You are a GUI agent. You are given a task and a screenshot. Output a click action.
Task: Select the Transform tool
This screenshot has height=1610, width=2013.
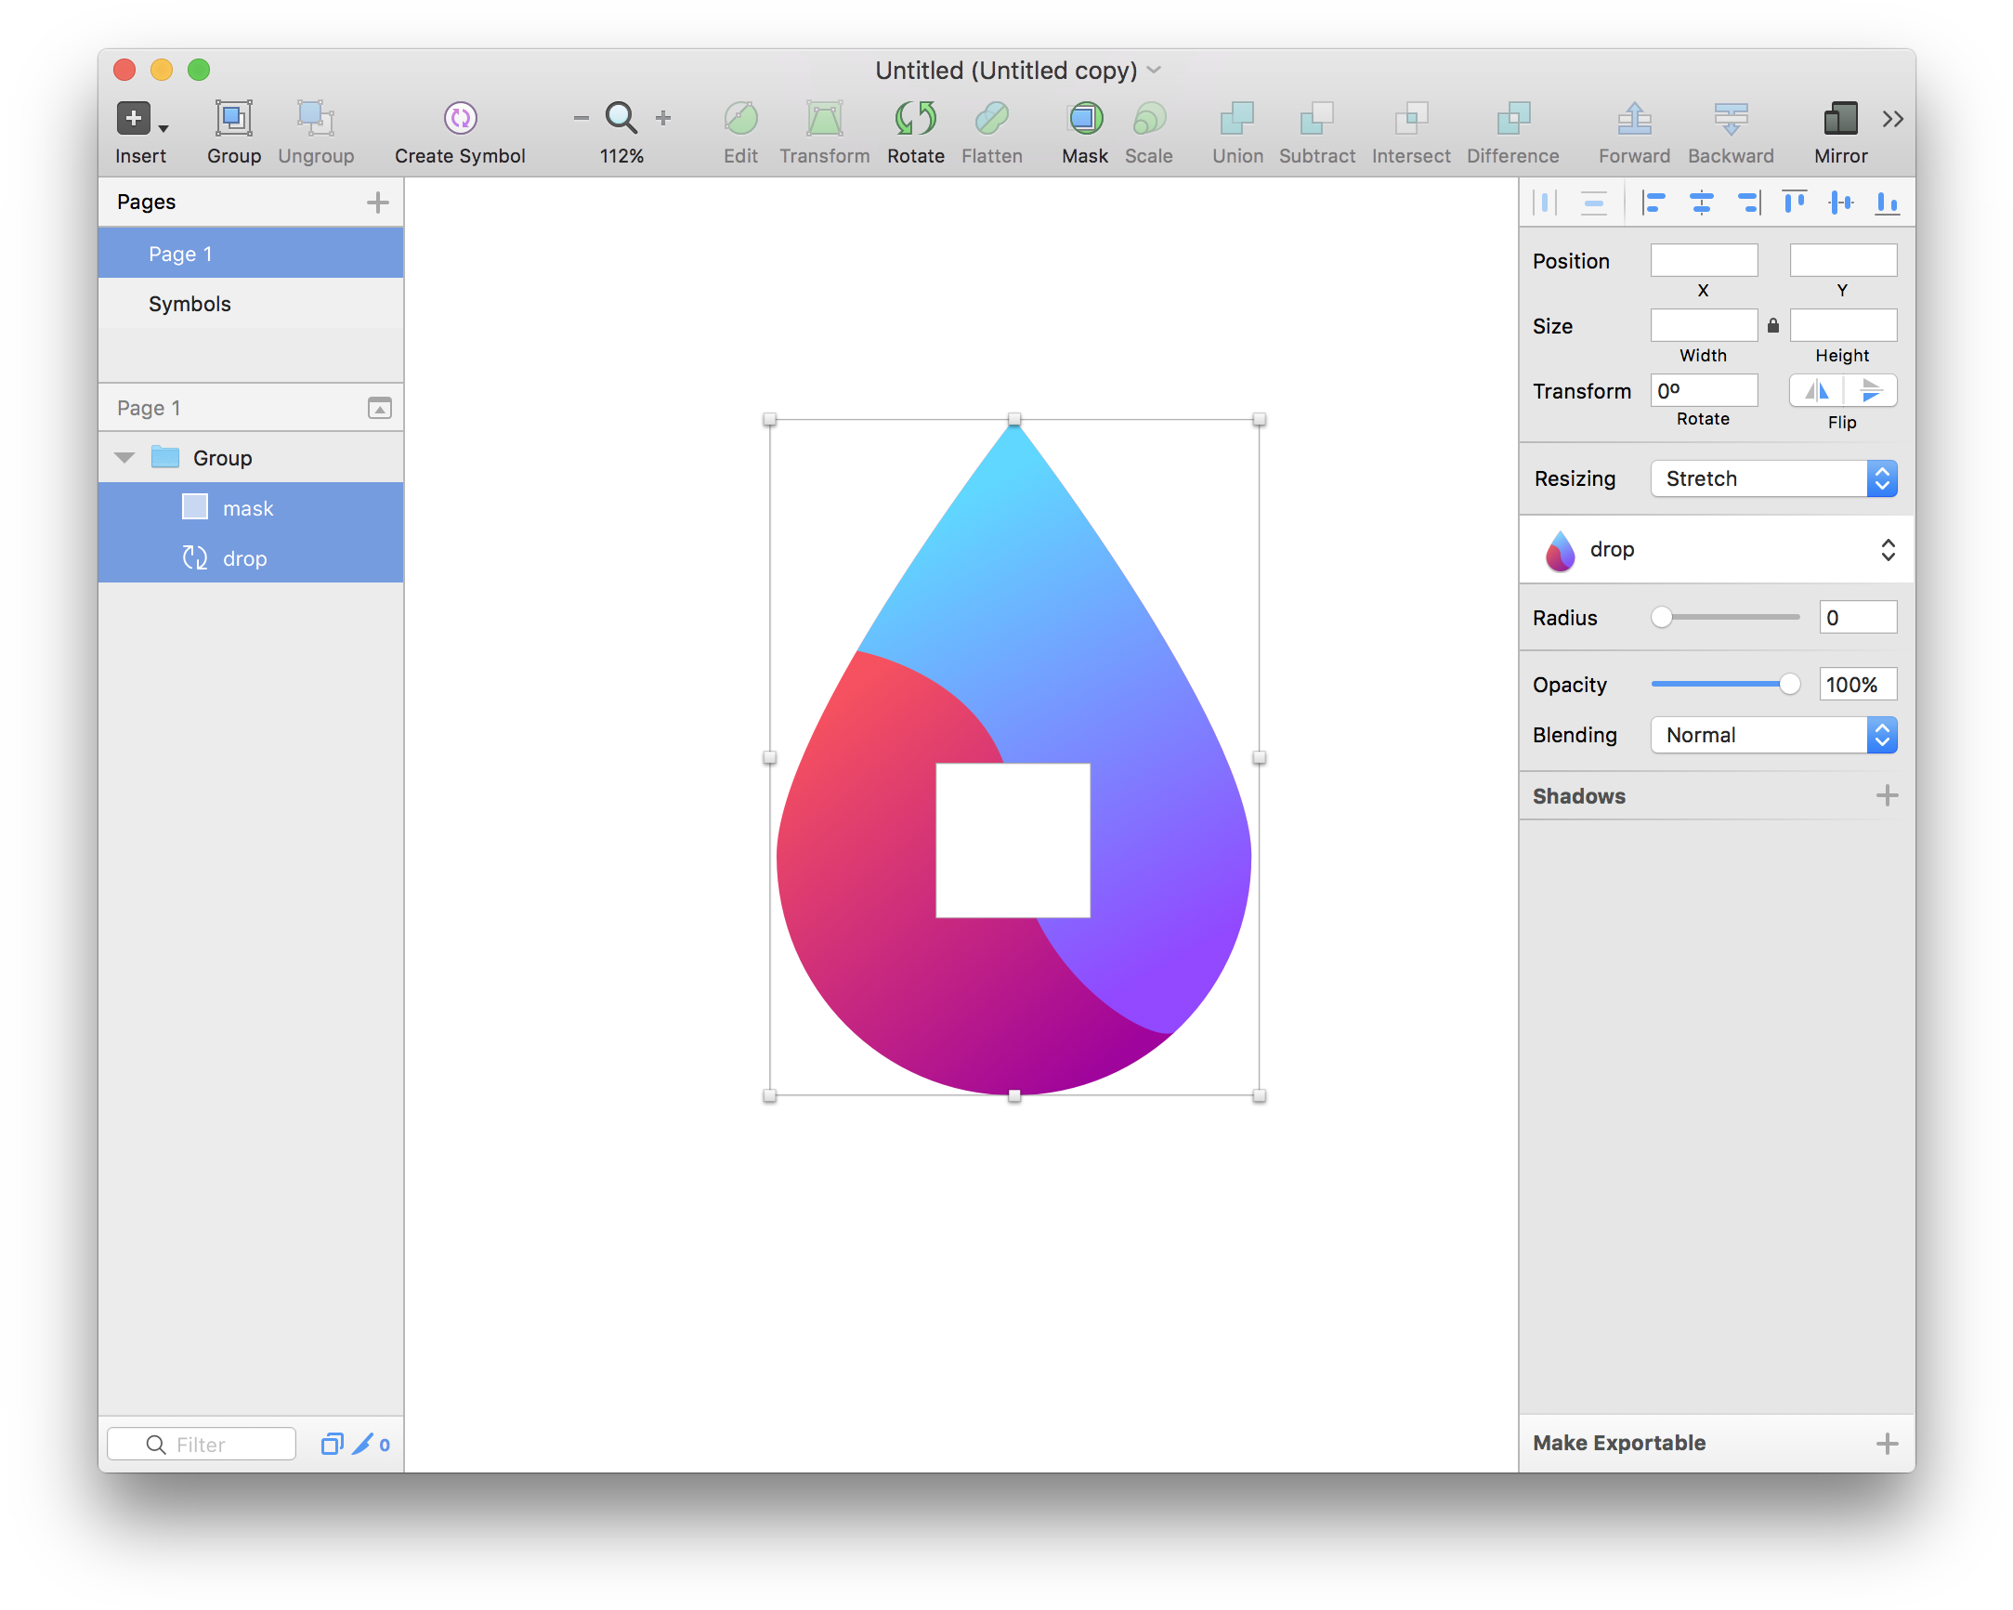pyautogui.click(x=825, y=120)
